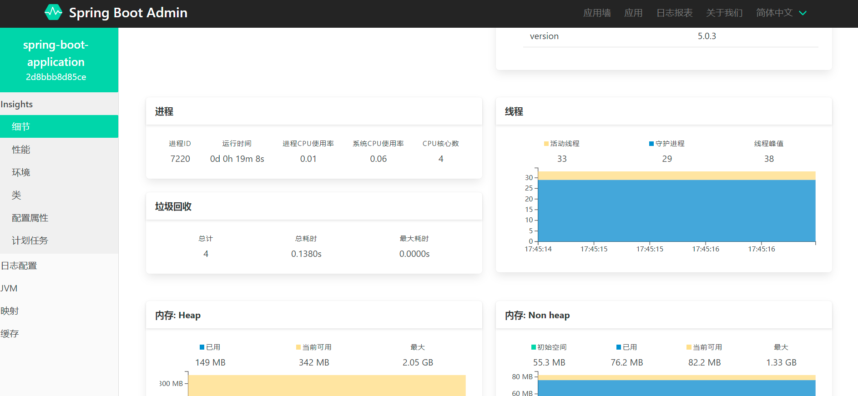Open the 配置属性 sidebar item

[59, 218]
